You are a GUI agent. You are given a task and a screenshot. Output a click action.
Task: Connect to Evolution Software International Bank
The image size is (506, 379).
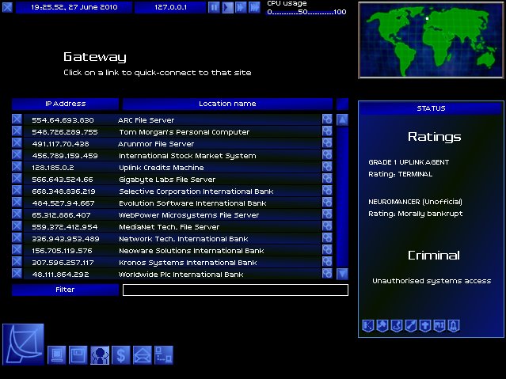pyautogui.click(x=173, y=203)
